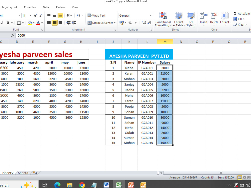Image resolution: width=251 pixels, height=188 pixels.
Task: Increase font size with Grow Font icon
Action: click(x=35, y=16)
